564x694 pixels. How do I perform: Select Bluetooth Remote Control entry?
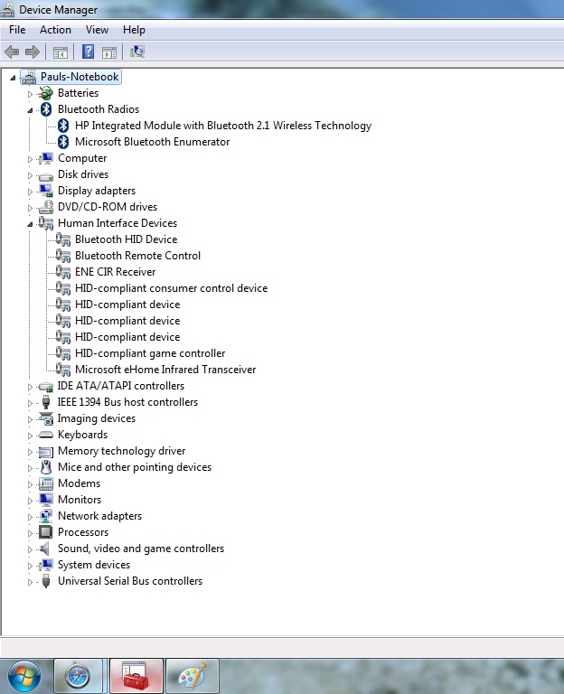pyautogui.click(x=137, y=256)
